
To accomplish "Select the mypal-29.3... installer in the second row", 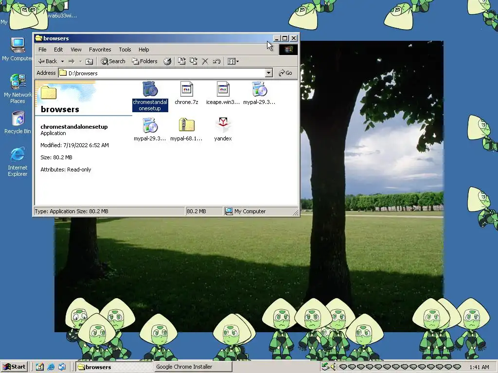I will coord(150,129).
